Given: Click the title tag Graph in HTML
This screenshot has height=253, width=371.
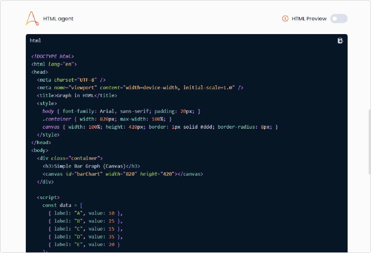Looking at the screenshot, I should point(77,95).
